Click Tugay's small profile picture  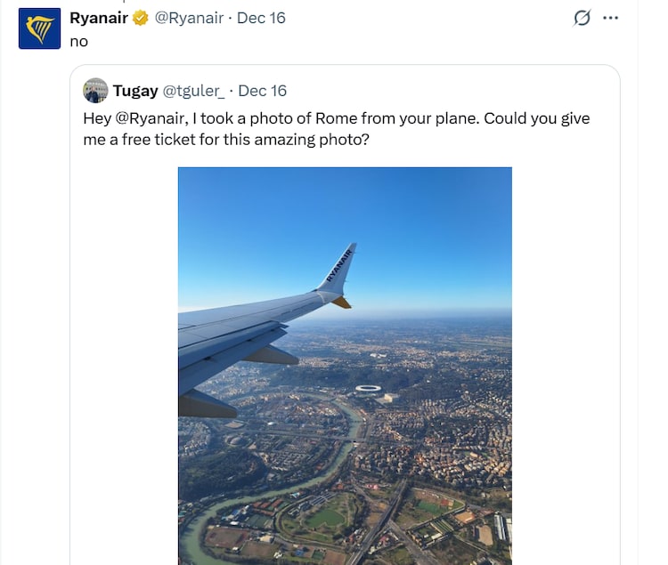click(95, 91)
